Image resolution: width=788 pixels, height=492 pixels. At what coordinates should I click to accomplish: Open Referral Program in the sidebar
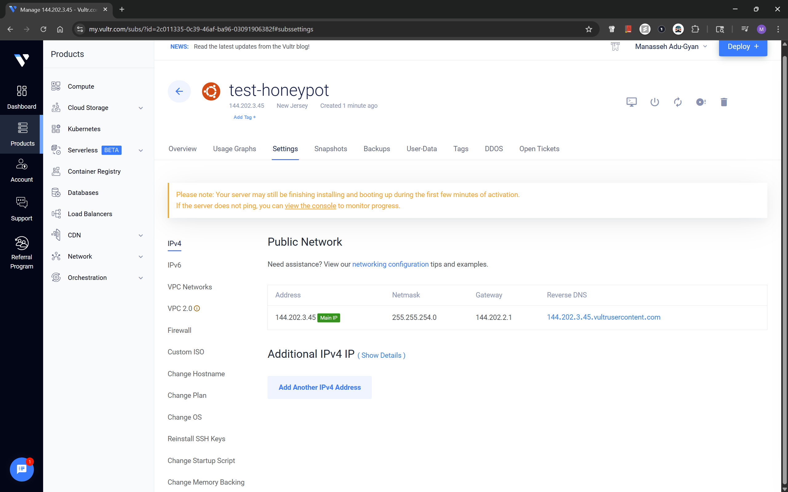tap(22, 253)
